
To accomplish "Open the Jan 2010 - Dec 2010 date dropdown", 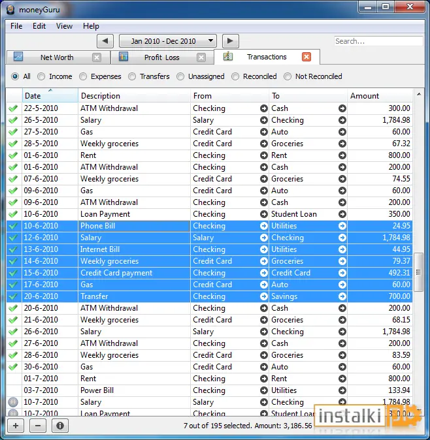I will coord(168,41).
